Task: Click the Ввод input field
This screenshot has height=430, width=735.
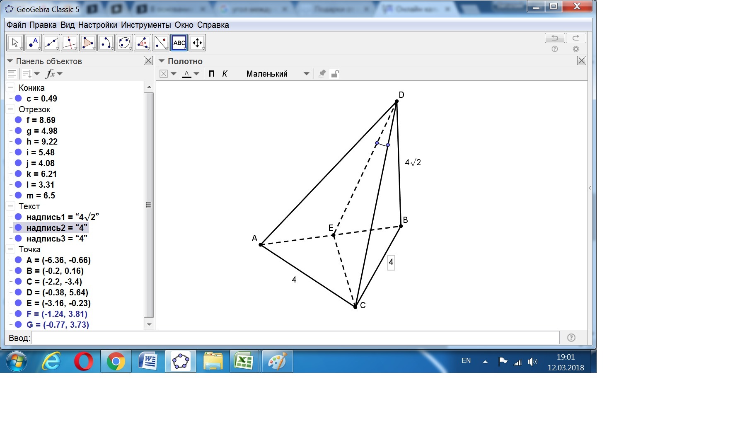Action: click(295, 338)
